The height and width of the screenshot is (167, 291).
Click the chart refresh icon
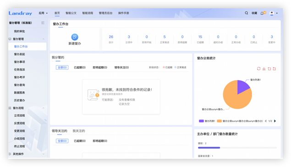(x=258, y=69)
